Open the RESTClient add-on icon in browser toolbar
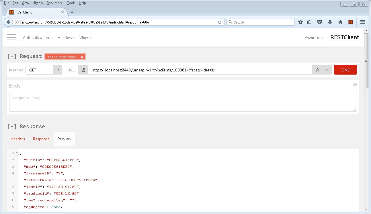 (x=350, y=22)
